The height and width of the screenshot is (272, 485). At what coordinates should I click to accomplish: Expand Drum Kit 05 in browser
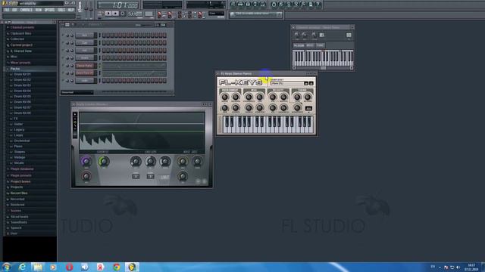[x=22, y=96]
